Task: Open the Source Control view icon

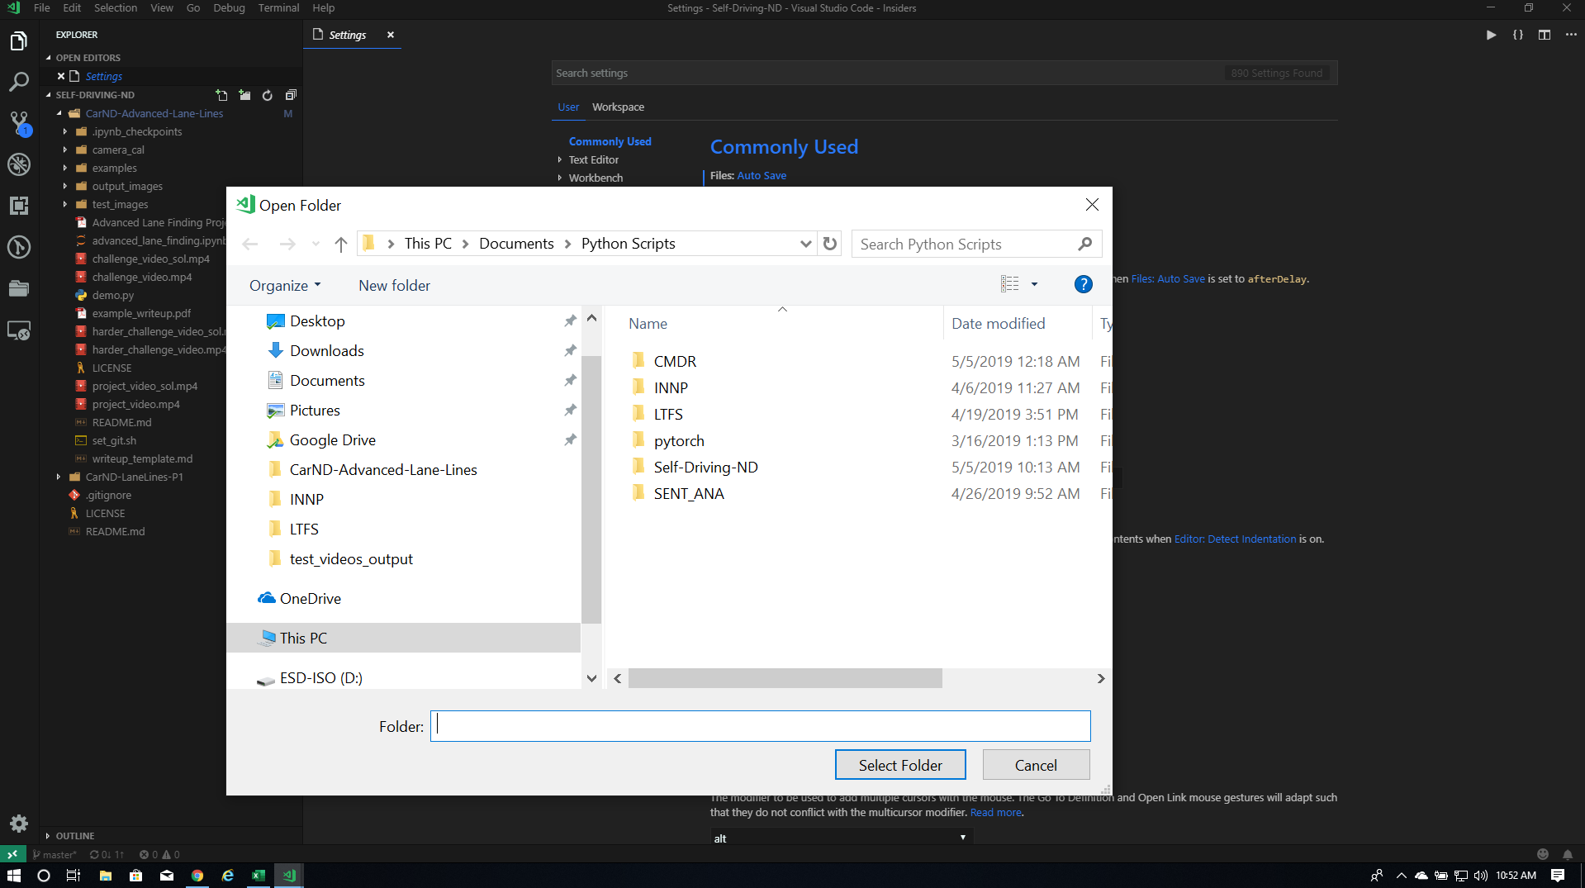Action: click(19, 123)
